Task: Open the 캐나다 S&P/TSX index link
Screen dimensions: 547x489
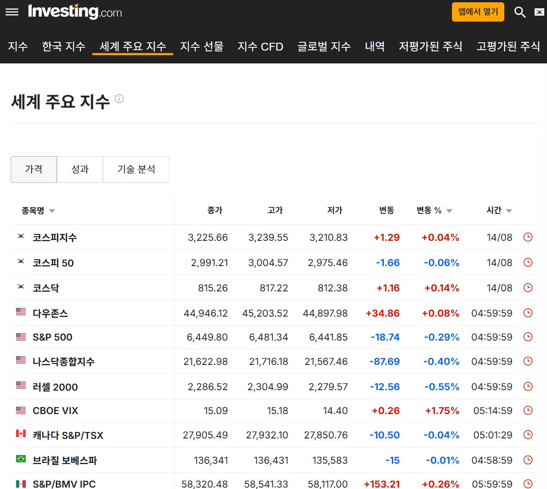Action: [68, 435]
